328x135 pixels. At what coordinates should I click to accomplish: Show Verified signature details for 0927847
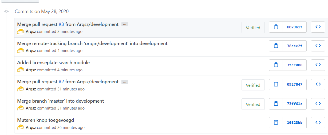pyautogui.click(x=253, y=85)
